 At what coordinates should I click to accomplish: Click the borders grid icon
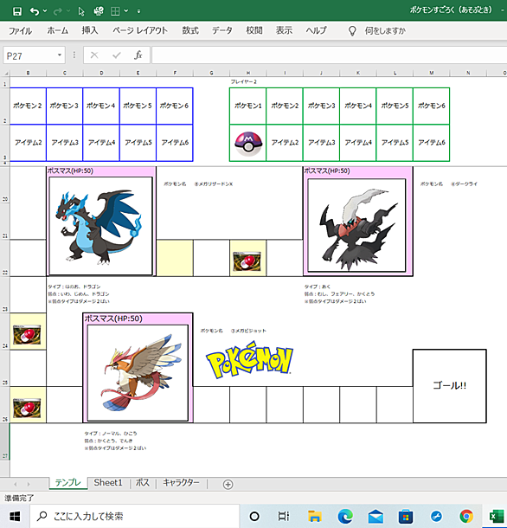click(115, 11)
